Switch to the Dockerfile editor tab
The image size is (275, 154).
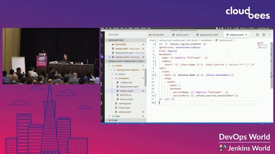156,35
